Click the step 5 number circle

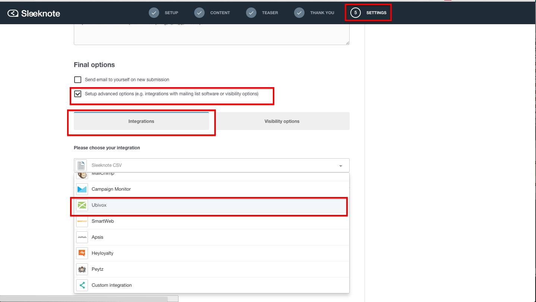click(356, 13)
